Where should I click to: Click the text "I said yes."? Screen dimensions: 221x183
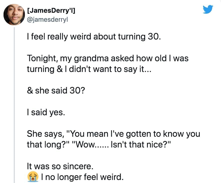[x=46, y=112]
